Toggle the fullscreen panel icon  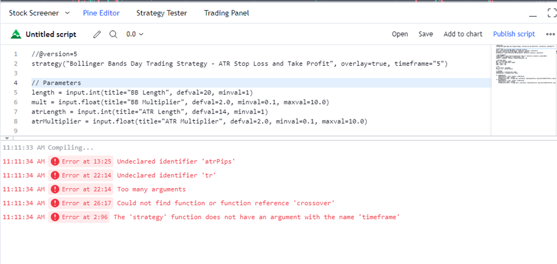coord(552,13)
